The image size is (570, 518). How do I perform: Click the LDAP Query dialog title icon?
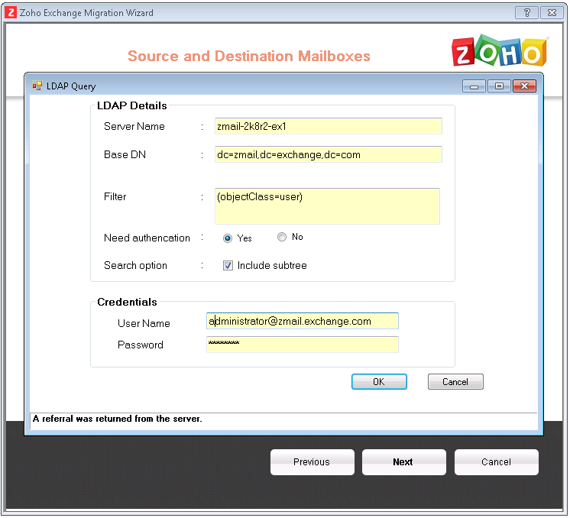pyautogui.click(x=37, y=86)
